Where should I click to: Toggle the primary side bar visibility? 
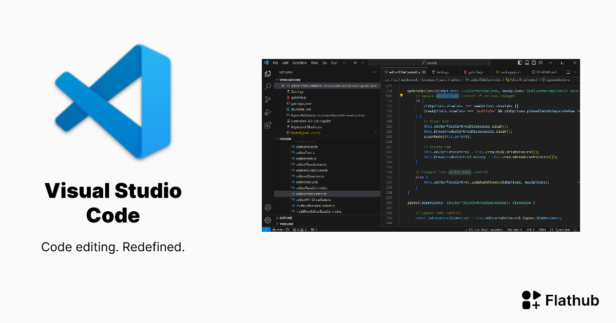520,63
